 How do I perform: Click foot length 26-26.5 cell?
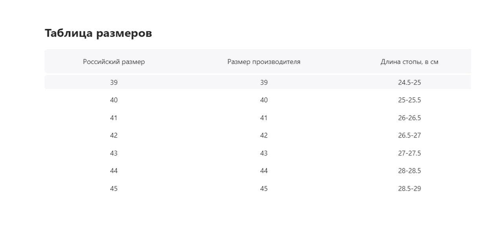point(409,118)
